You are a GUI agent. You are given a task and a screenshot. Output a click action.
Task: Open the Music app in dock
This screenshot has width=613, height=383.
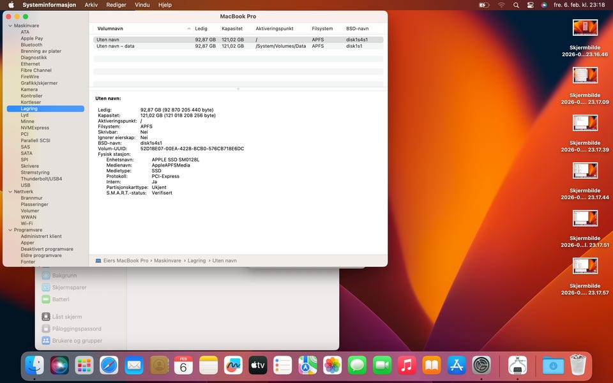point(407,365)
